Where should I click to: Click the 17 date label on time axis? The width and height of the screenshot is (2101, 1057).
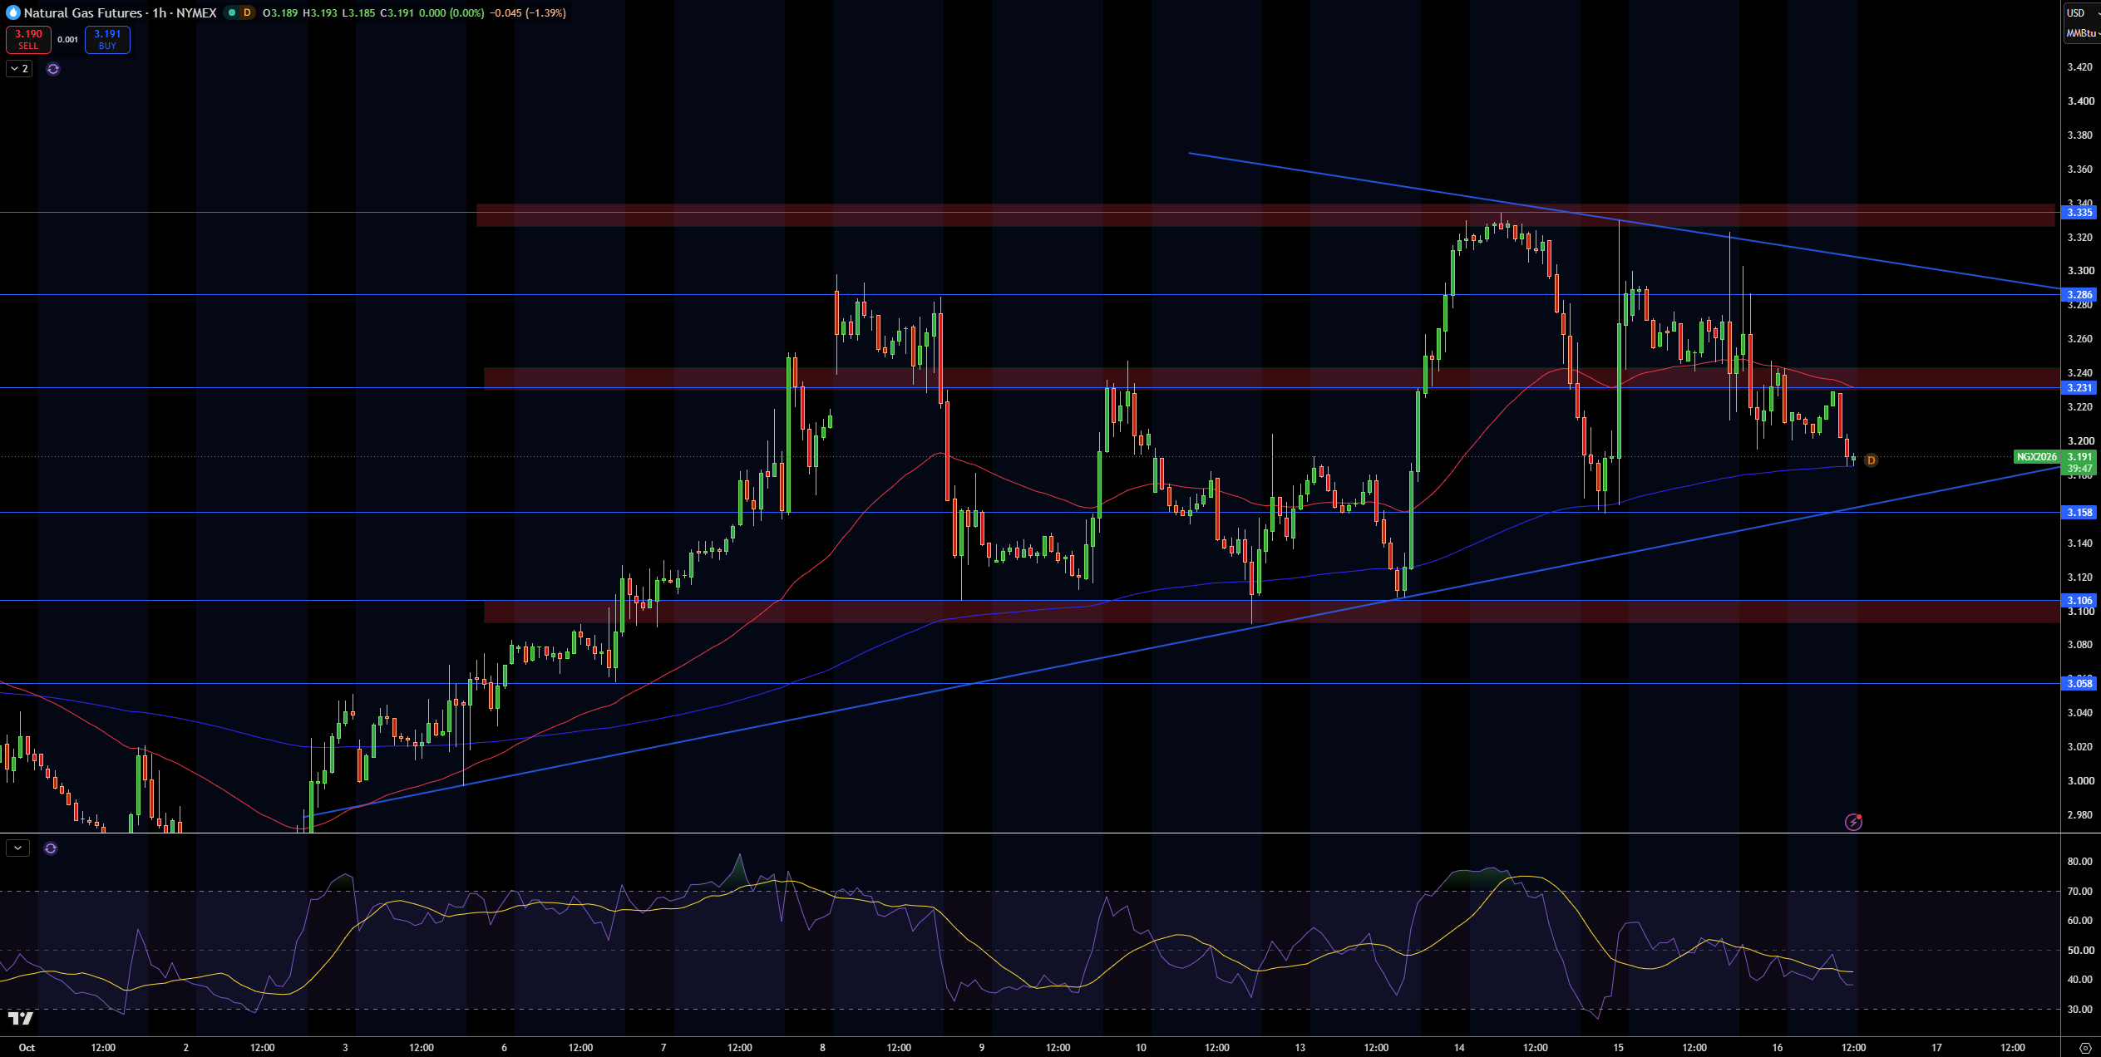tap(1936, 1047)
